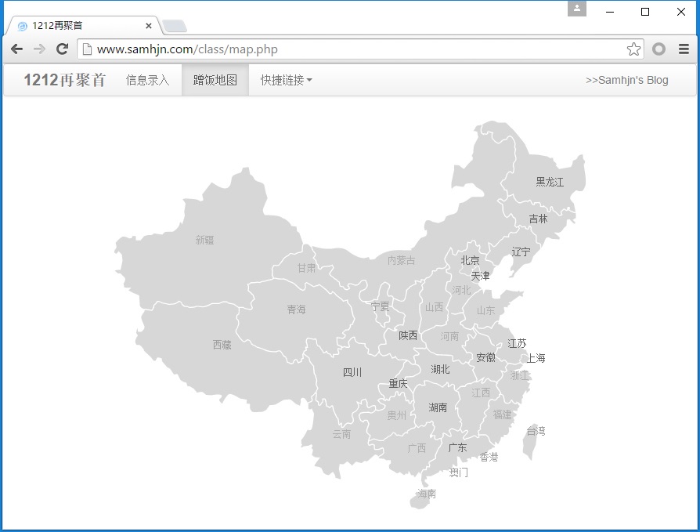Open the 信息录入 nav item
Viewport: 700px width, 532px height.
click(x=147, y=80)
